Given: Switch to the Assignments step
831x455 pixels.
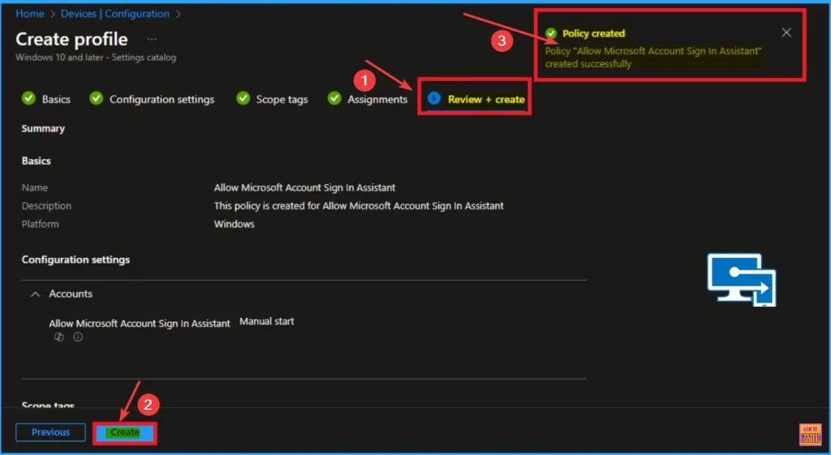Looking at the screenshot, I should (377, 99).
